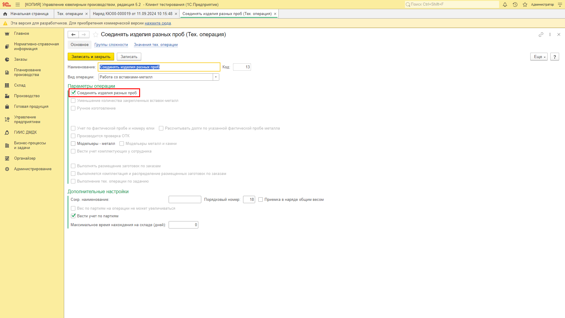The height and width of the screenshot is (318, 565).
Task: Click the Записать button
Action: coord(129,57)
